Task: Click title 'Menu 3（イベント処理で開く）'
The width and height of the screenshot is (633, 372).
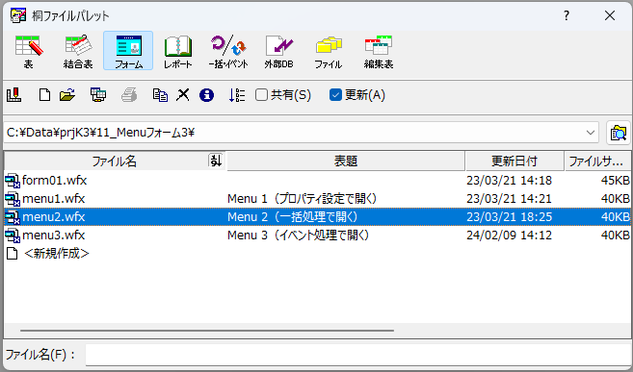Action: click(x=299, y=236)
